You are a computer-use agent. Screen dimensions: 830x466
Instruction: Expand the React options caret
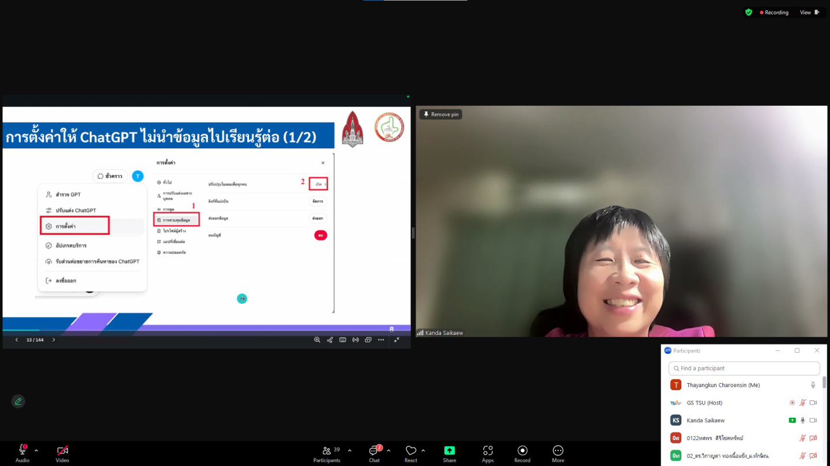(423, 450)
